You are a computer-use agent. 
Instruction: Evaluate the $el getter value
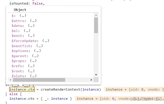click(x=27, y=31)
